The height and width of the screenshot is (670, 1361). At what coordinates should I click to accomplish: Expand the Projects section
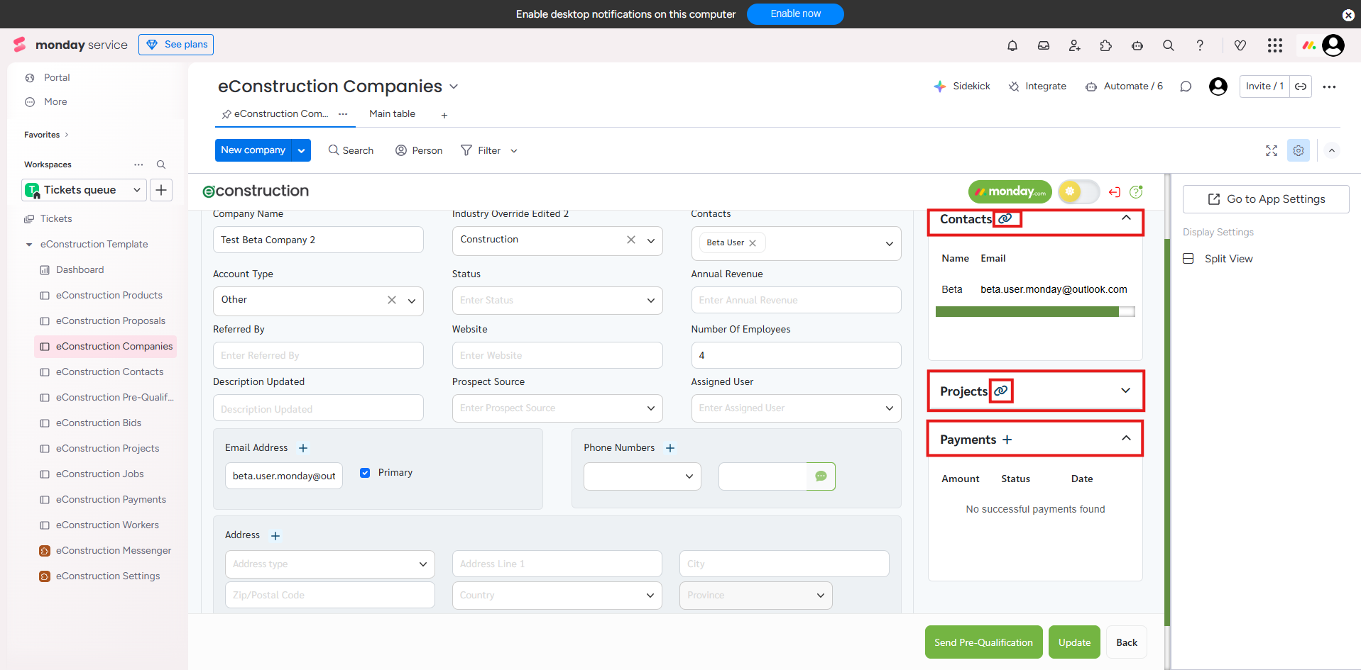tap(1125, 391)
